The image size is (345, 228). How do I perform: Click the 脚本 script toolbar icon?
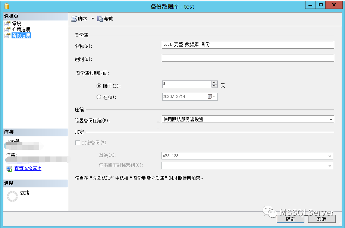click(x=74, y=19)
